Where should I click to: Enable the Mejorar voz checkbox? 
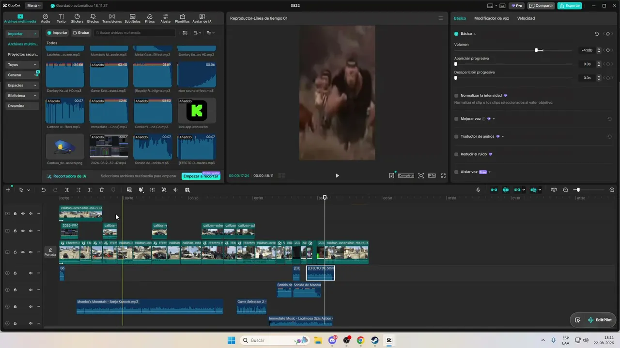click(456, 119)
